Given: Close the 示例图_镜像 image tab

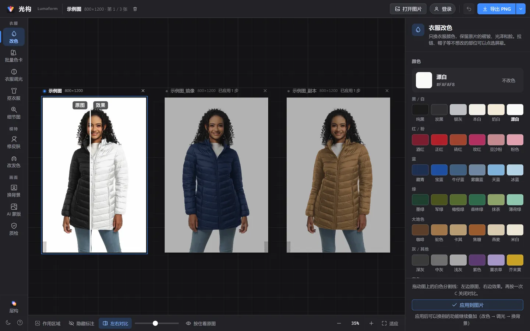Looking at the screenshot, I should click(265, 90).
